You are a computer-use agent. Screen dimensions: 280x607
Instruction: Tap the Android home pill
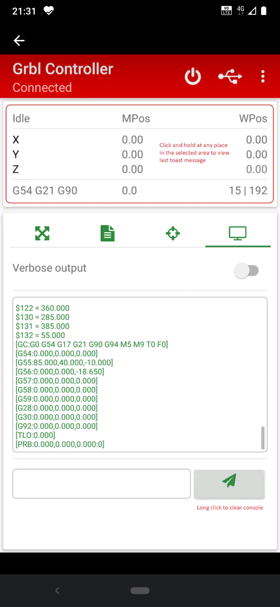click(x=140, y=591)
